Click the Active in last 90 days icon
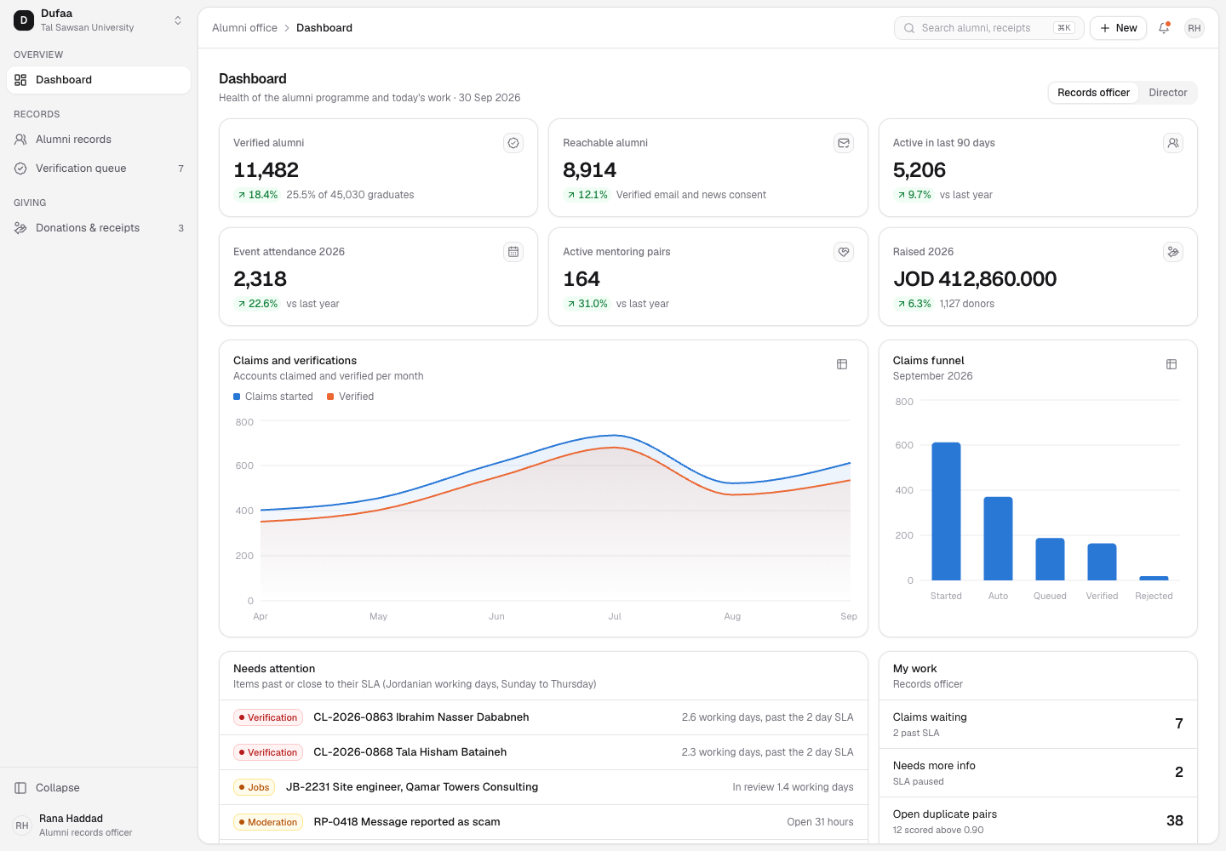The image size is (1226, 851). 1173,143
